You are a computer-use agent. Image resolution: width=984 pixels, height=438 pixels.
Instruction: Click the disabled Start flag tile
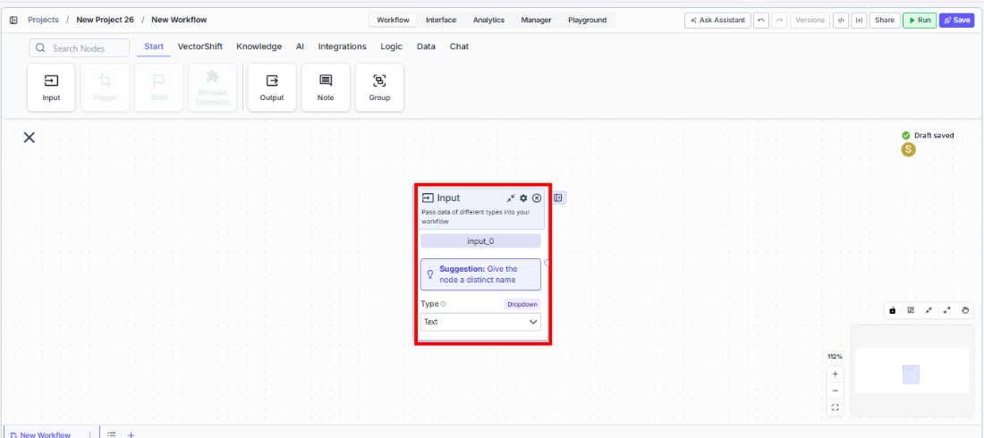pos(159,88)
